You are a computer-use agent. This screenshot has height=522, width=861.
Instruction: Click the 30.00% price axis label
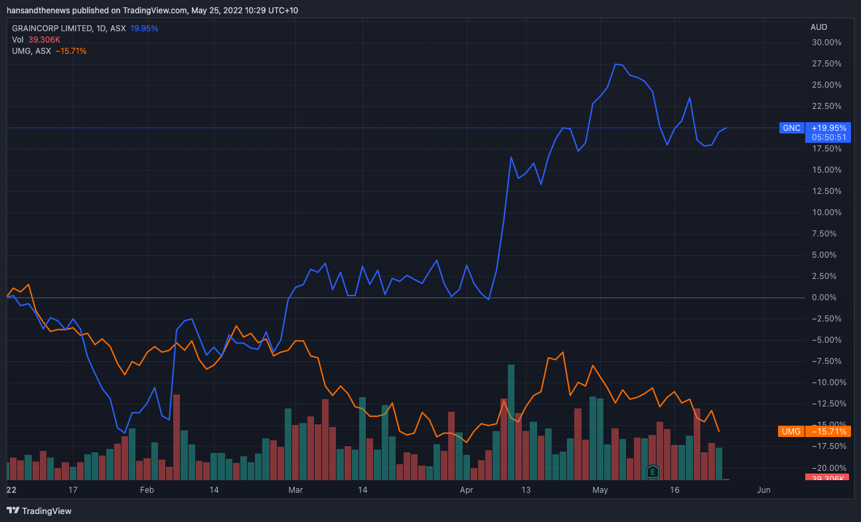[826, 43]
